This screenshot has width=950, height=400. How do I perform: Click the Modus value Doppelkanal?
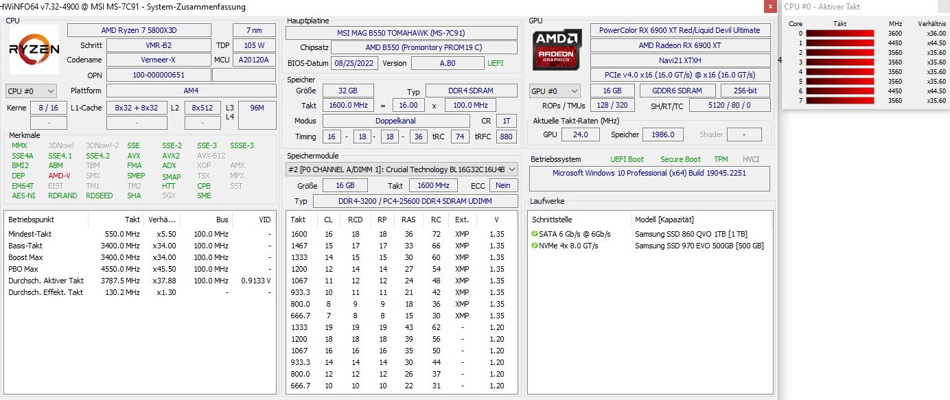click(395, 121)
